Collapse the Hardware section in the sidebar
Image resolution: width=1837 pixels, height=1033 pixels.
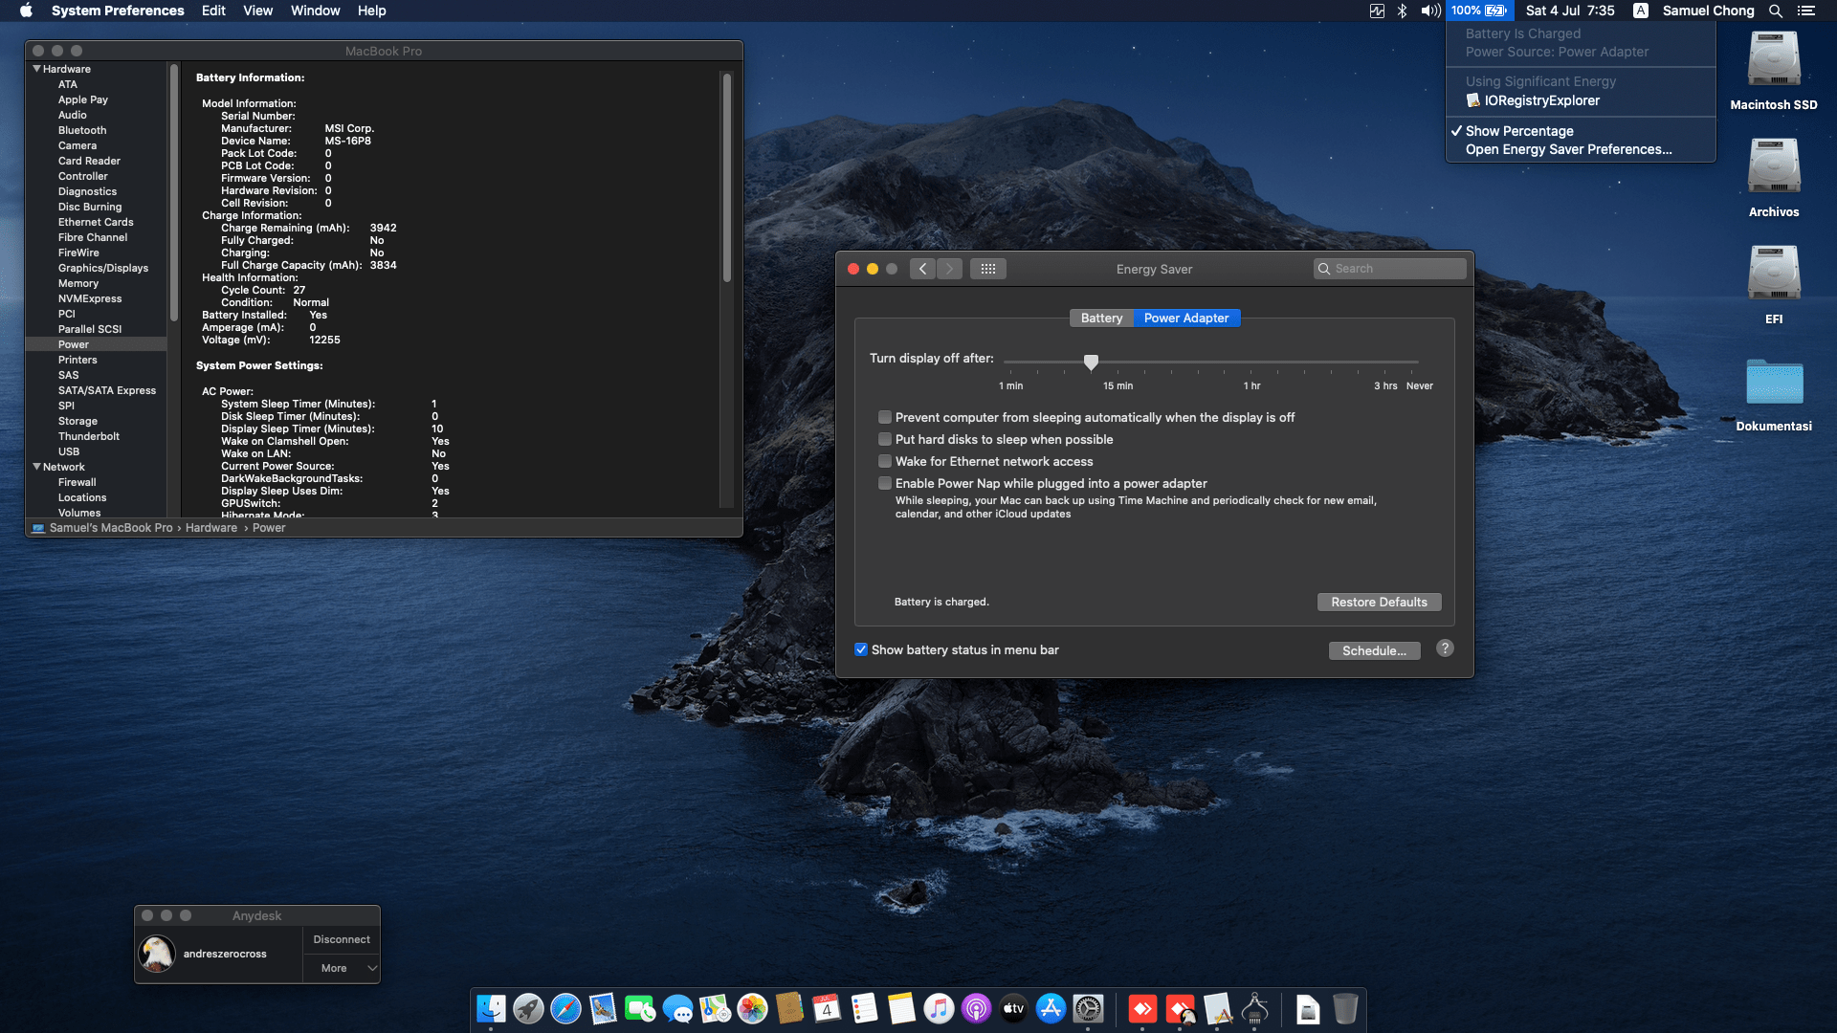pyautogui.click(x=36, y=68)
